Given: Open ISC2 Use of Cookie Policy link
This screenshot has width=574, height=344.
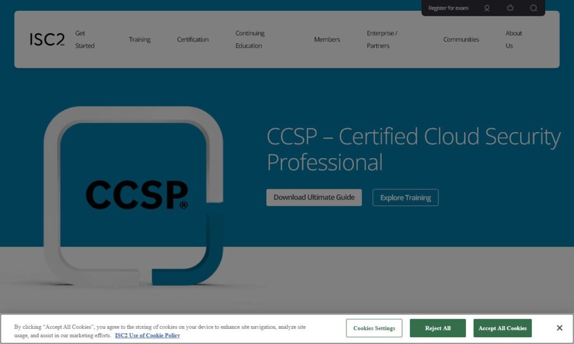Looking at the screenshot, I should click(146, 335).
